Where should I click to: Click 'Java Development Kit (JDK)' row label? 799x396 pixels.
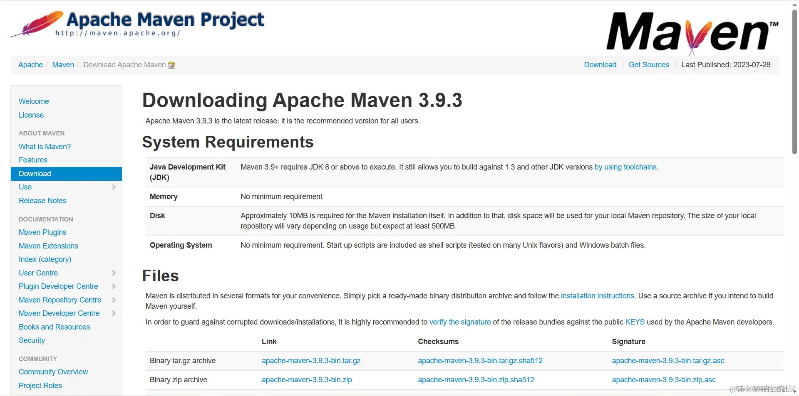[187, 172]
